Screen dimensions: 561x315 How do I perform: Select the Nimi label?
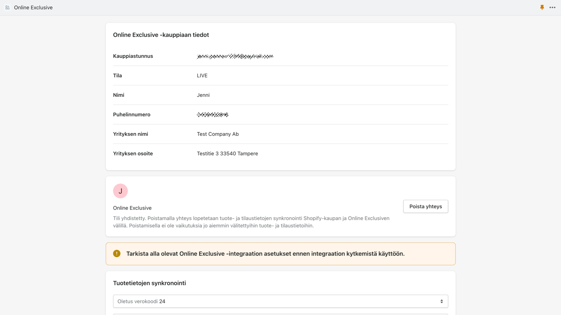click(x=119, y=95)
